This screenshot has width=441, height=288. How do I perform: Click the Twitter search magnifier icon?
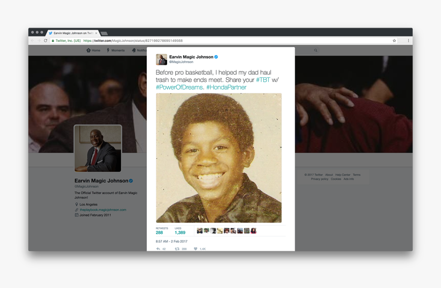[315, 50]
